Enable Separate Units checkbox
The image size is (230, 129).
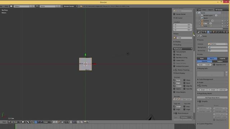(x=214, y=64)
